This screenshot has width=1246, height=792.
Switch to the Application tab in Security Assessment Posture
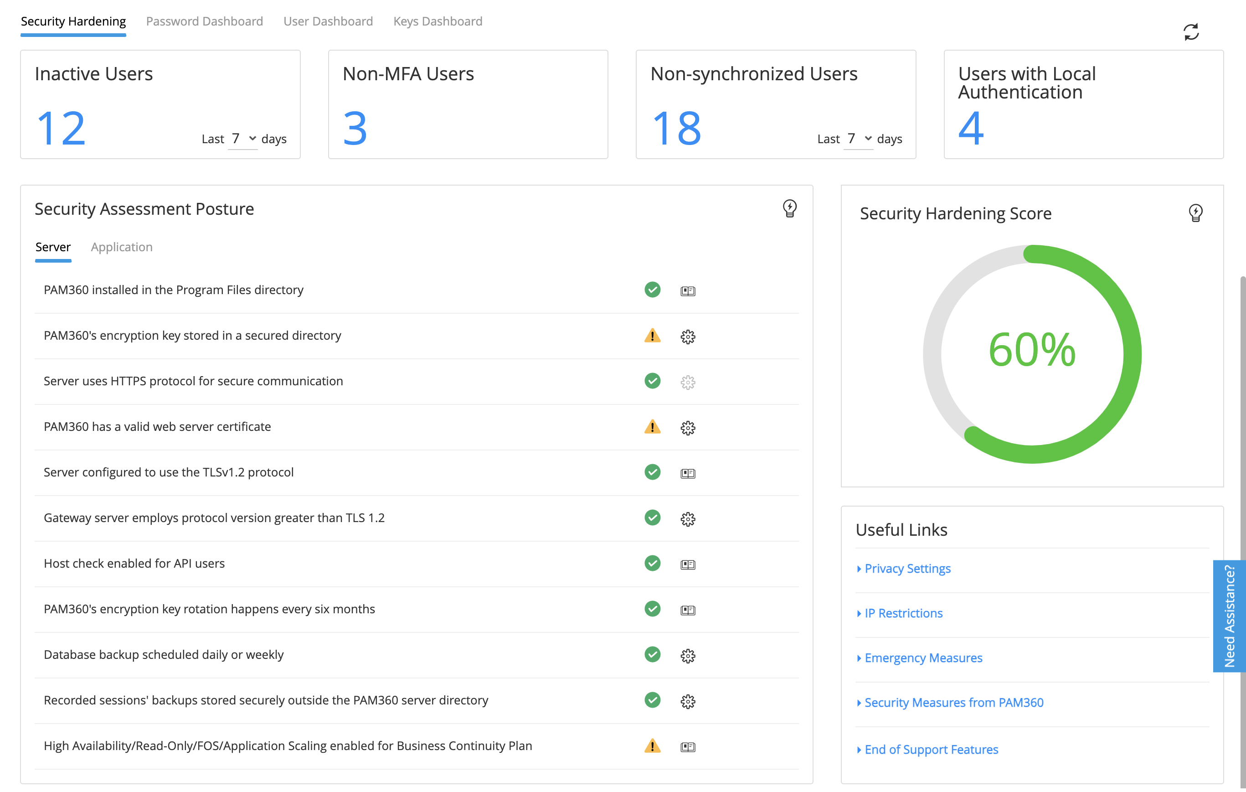[122, 247]
